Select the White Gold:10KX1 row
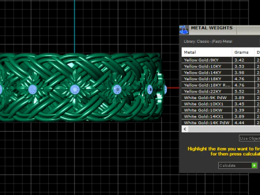 [220, 104]
